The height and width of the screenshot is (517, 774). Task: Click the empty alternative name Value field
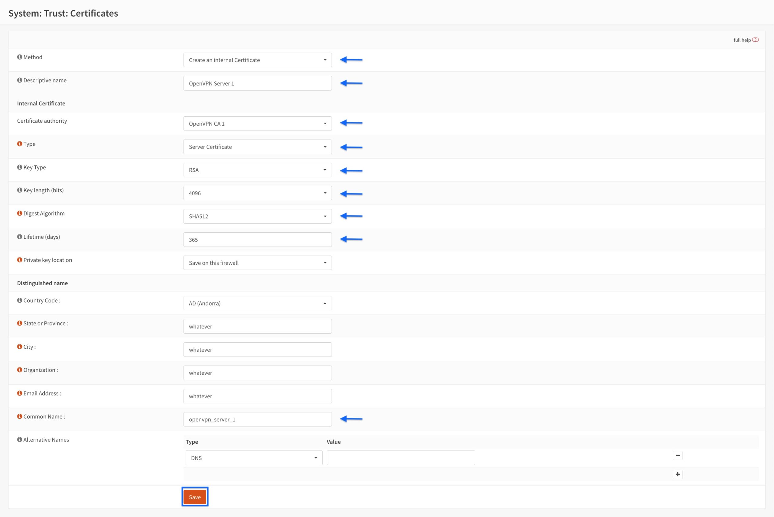pos(401,458)
